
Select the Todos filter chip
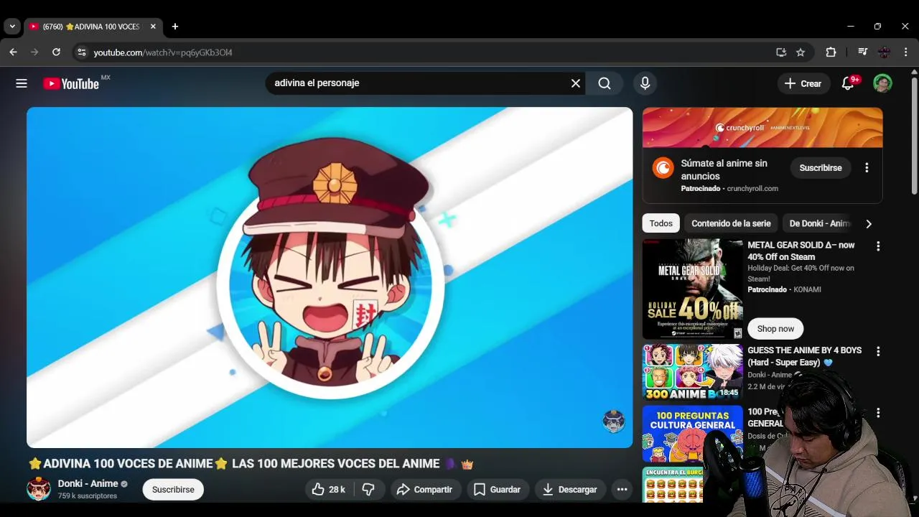click(x=661, y=223)
